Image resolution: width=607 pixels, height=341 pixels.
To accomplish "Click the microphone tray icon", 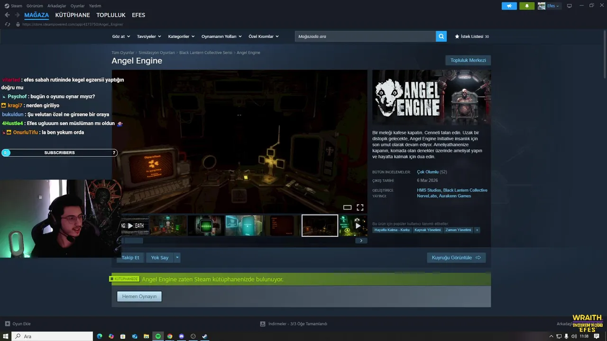I will coord(567,336).
